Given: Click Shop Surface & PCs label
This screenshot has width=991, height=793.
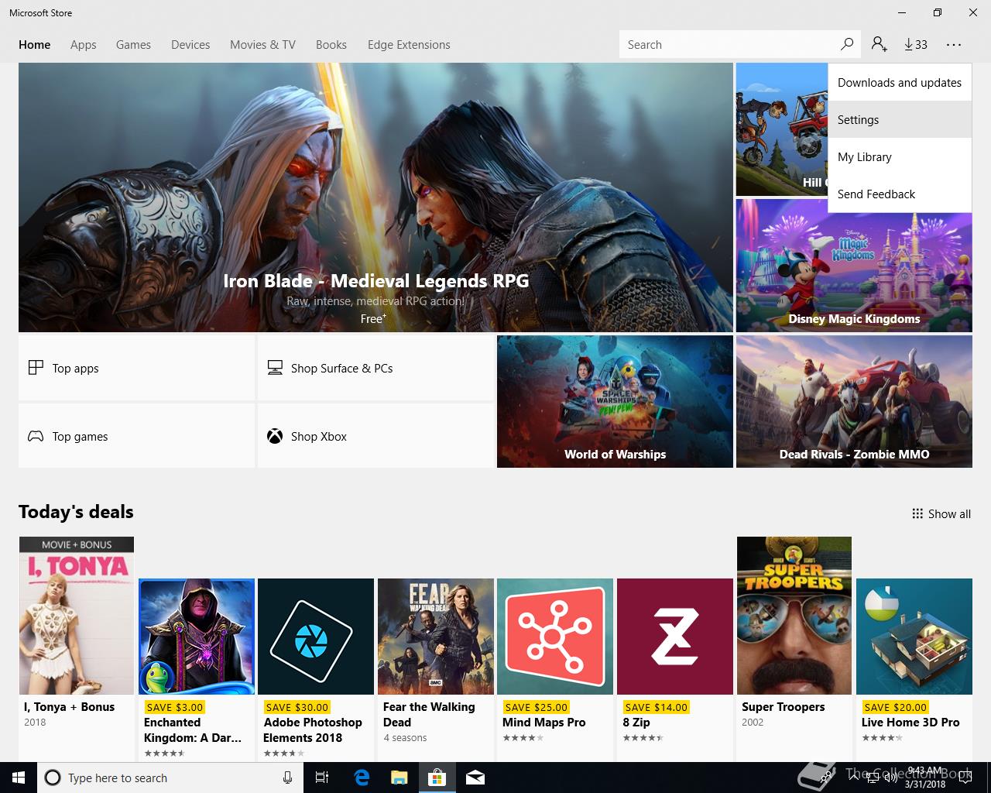Looking at the screenshot, I should point(342,369).
